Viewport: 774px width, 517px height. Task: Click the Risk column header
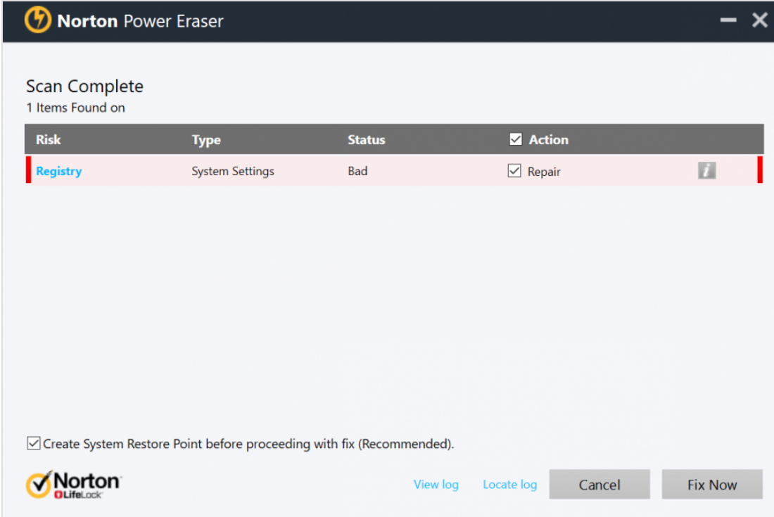pyautogui.click(x=49, y=139)
